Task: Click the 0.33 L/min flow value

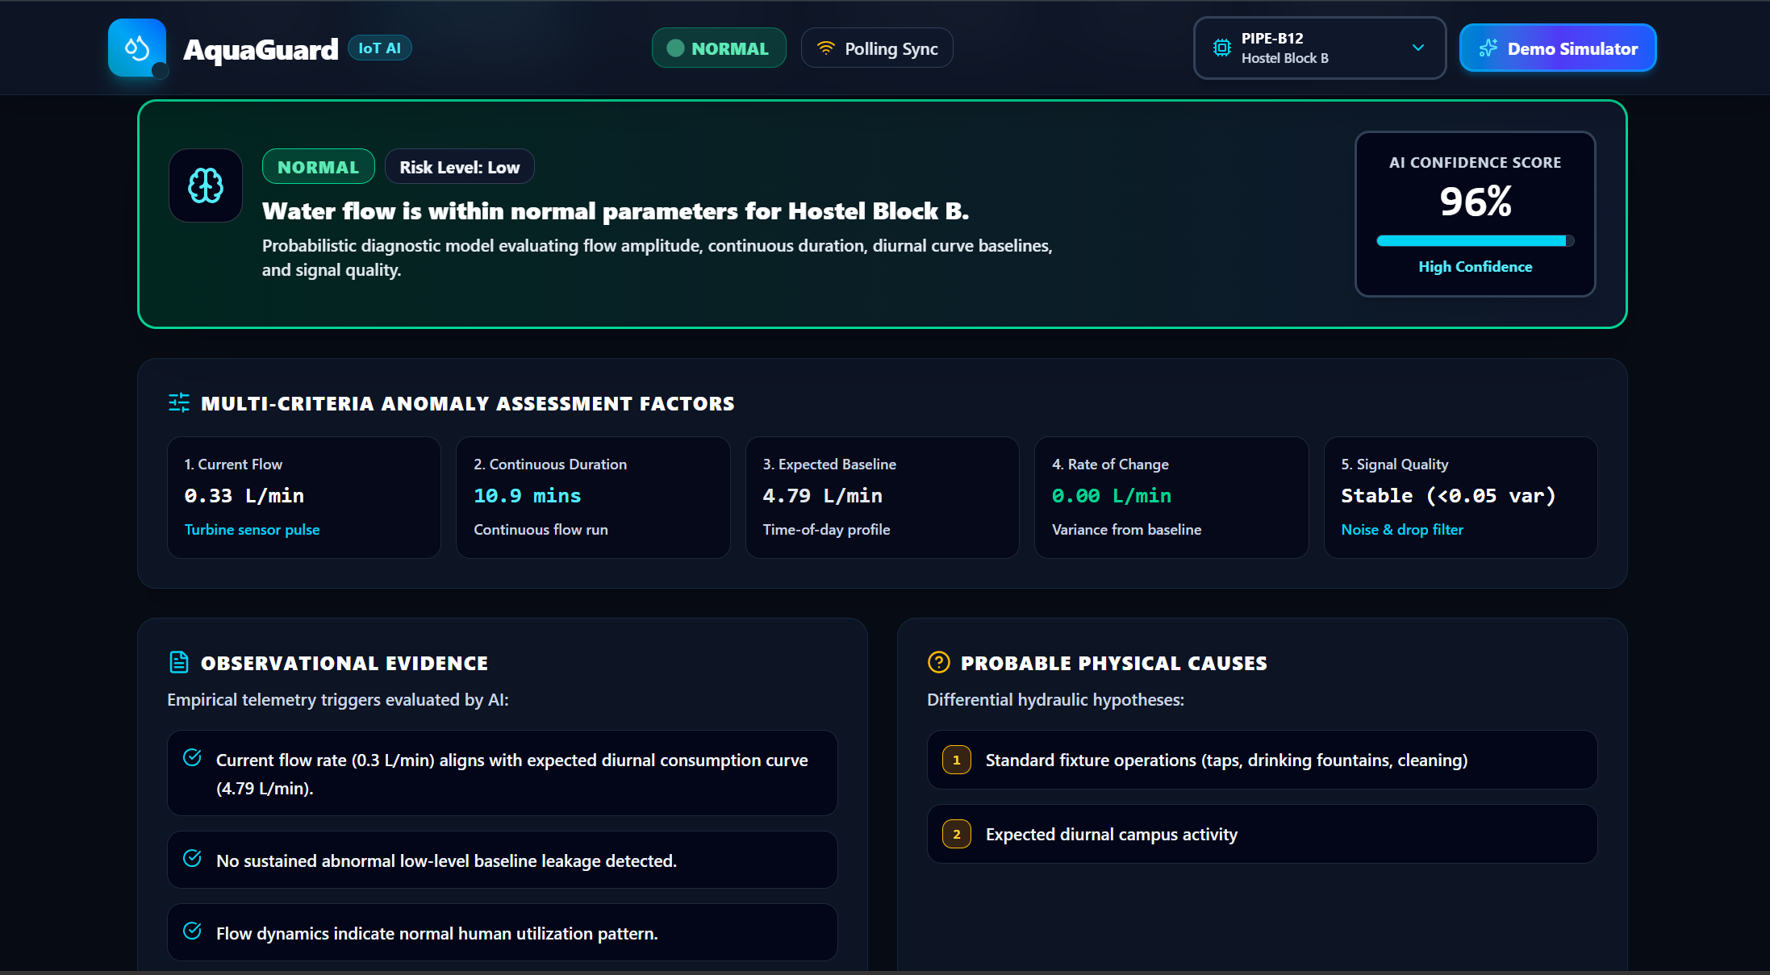Action: [244, 496]
